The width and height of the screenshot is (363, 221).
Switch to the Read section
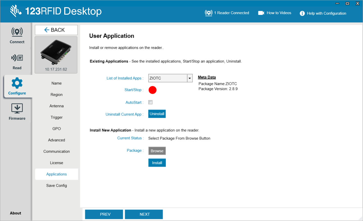[17, 61]
